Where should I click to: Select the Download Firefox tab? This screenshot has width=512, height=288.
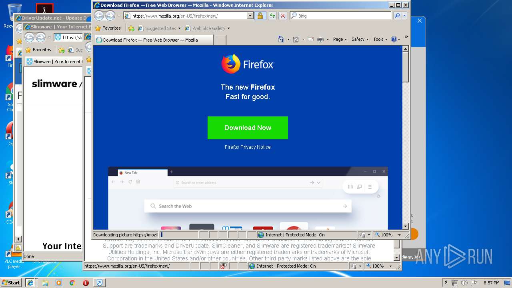point(154,40)
